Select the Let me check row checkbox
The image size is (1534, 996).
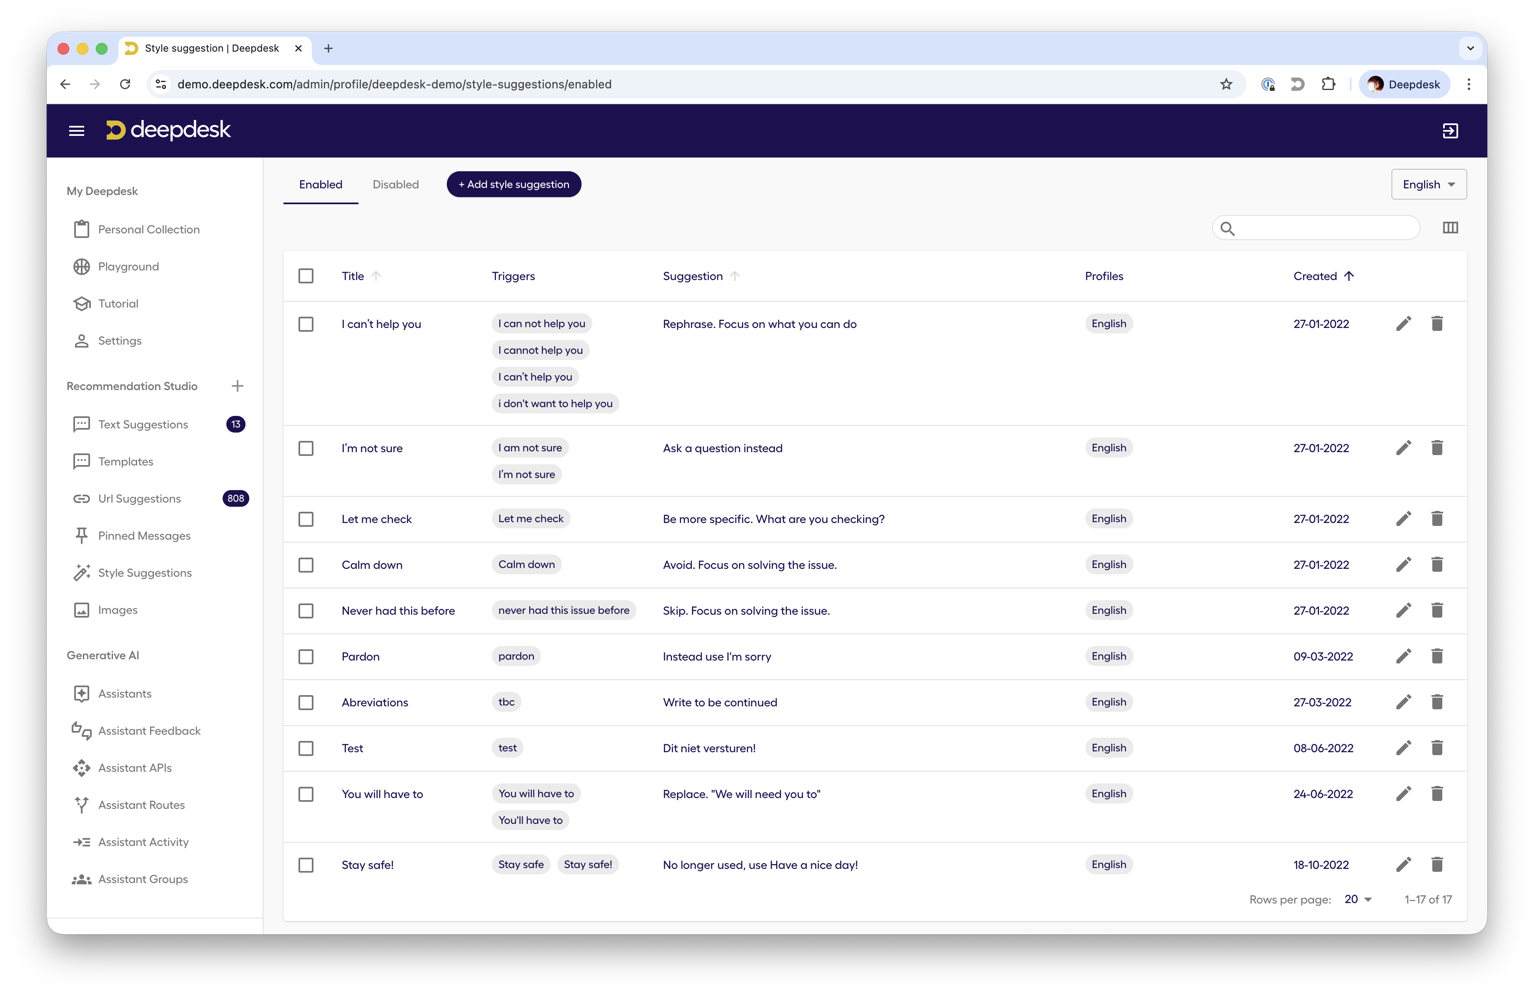click(306, 519)
